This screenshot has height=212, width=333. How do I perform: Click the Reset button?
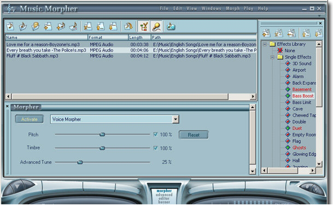(x=194, y=135)
